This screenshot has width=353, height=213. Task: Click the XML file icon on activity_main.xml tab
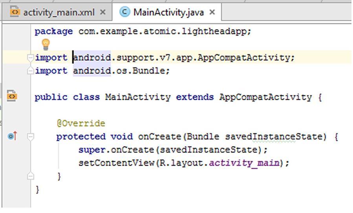point(15,12)
